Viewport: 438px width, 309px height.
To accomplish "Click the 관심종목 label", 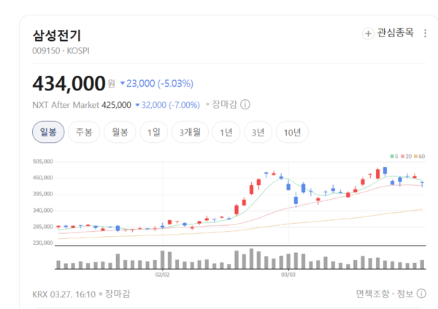I will click(x=395, y=33).
